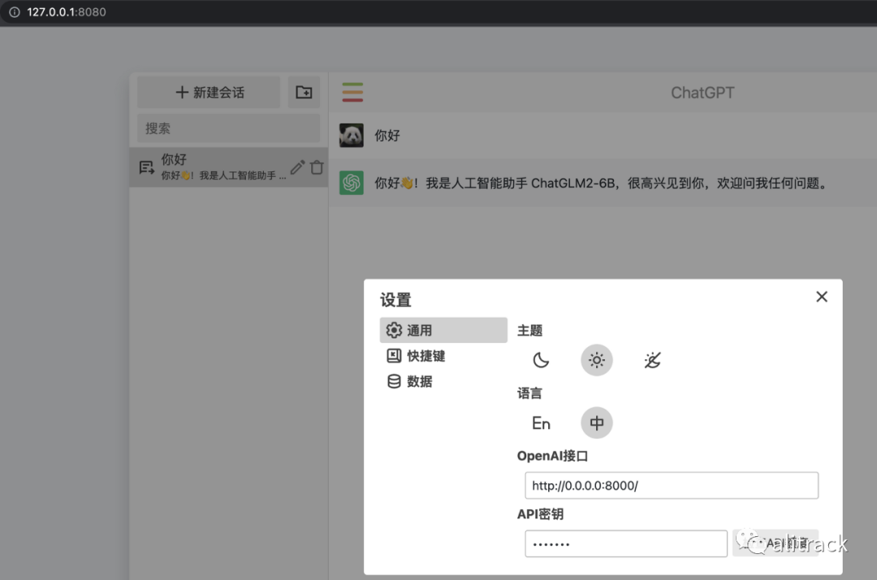Click the 新建会话 button

point(209,93)
